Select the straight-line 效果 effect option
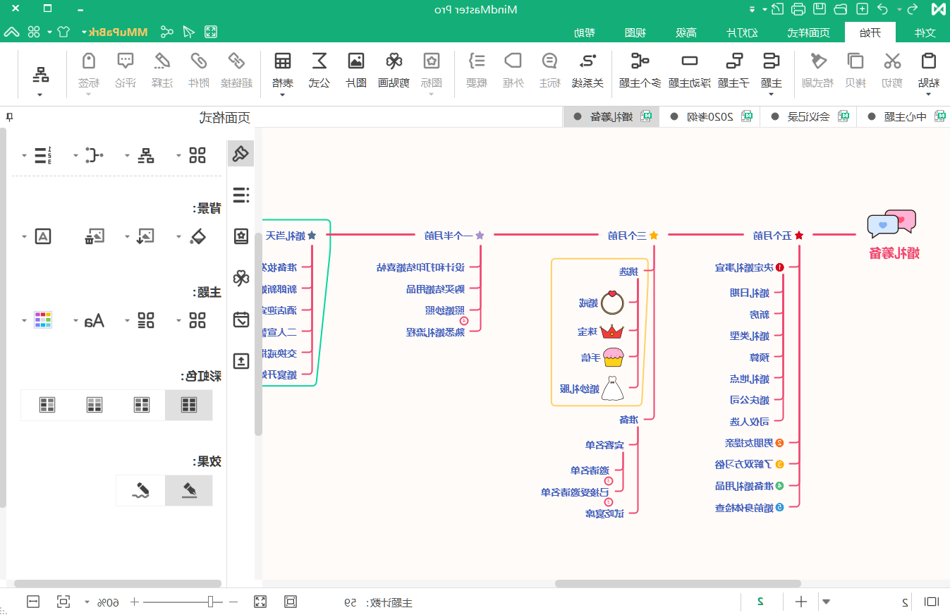 pos(189,490)
